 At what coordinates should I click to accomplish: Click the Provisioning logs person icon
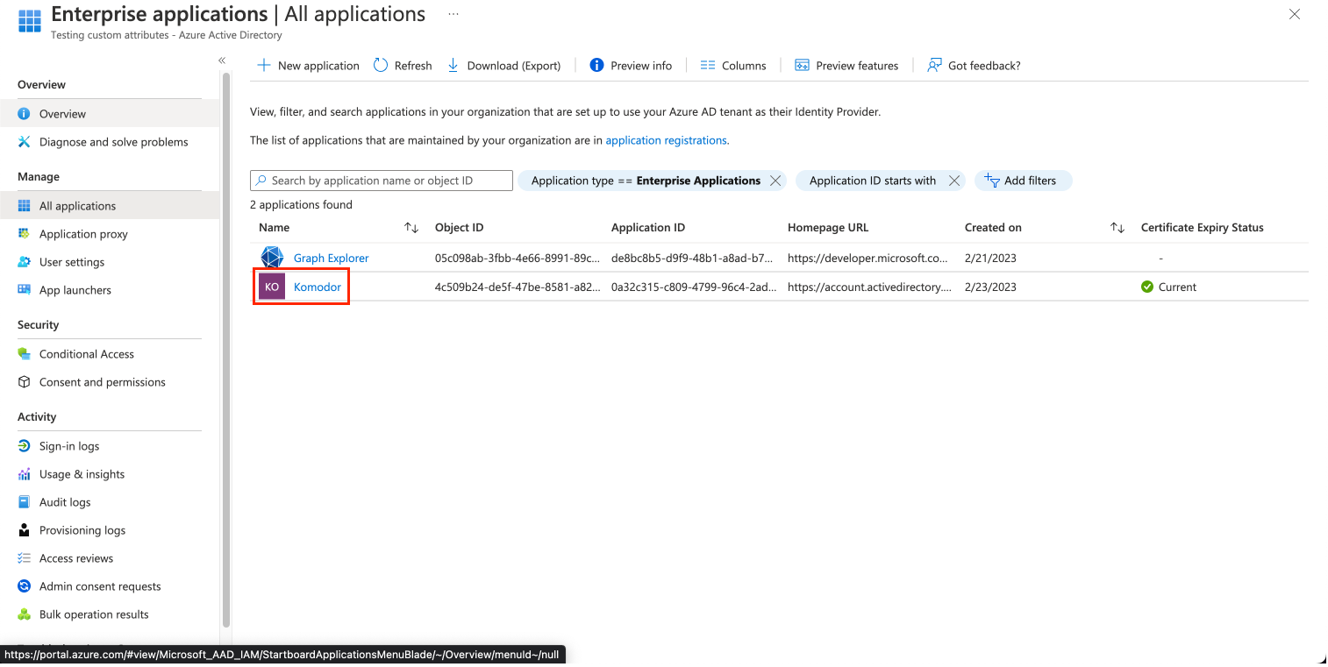(x=25, y=530)
